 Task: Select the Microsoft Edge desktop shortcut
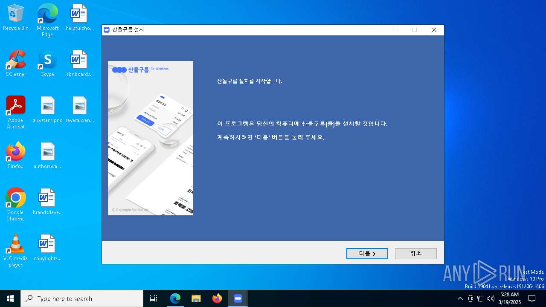point(47,20)
